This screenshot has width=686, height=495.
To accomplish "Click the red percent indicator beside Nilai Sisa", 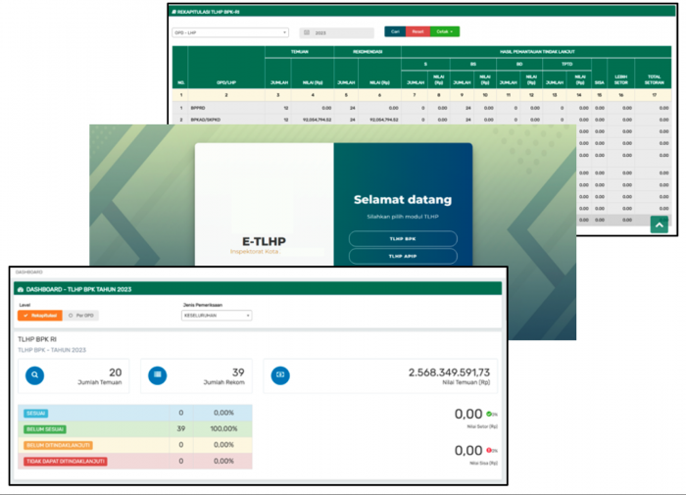I will (x=490, y=450).
